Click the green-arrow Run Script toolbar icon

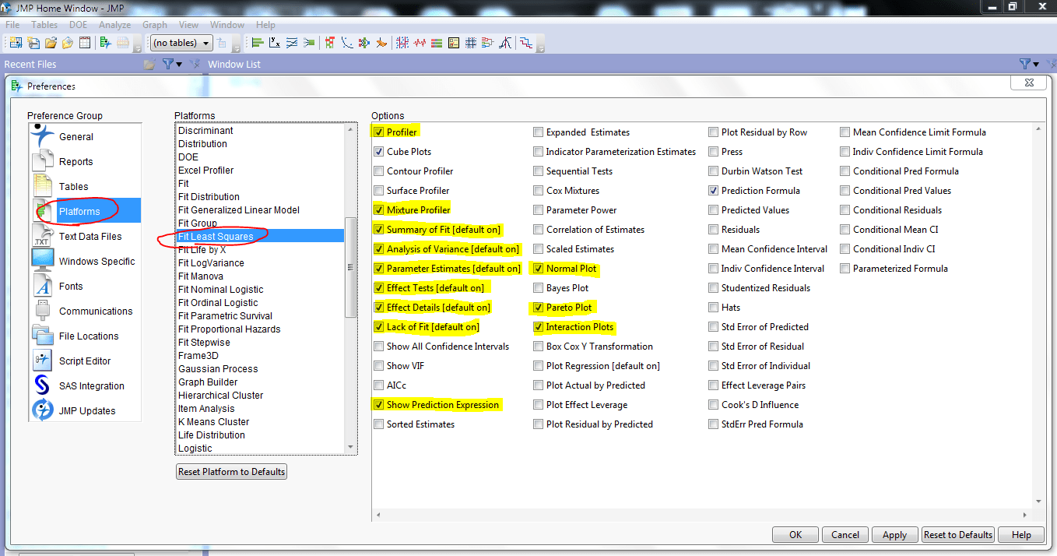pos(105,43)
